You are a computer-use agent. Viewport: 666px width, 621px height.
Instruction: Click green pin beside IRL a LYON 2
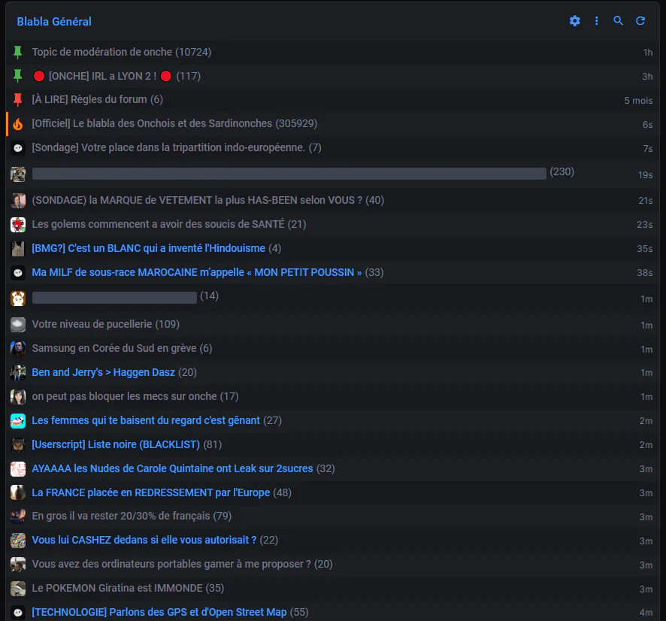coord(17,76)
